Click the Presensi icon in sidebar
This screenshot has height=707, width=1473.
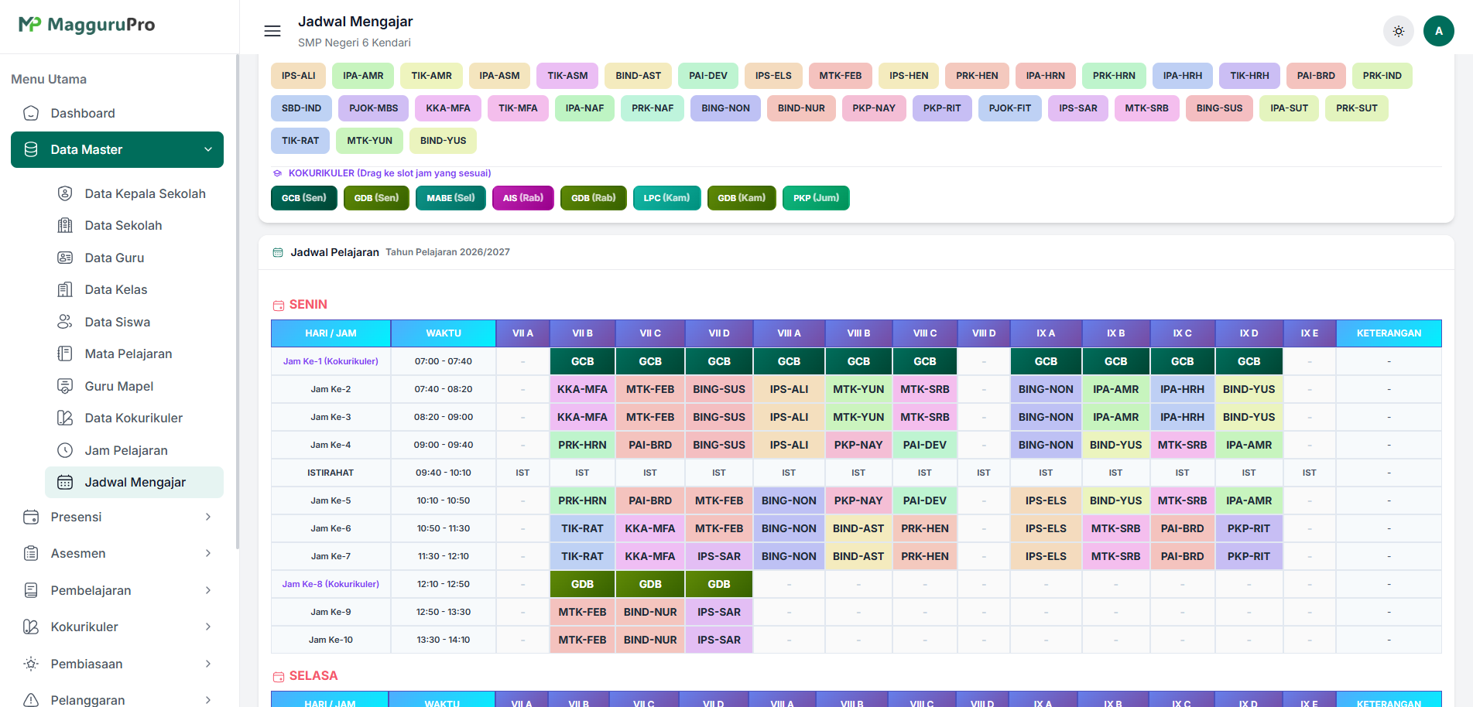point(31,517)
